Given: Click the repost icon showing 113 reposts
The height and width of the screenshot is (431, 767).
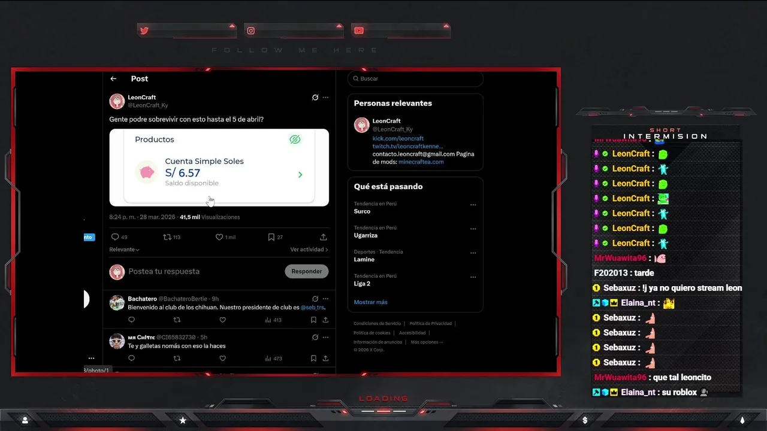Looking at the screenshot, I should tap(167, 237).
